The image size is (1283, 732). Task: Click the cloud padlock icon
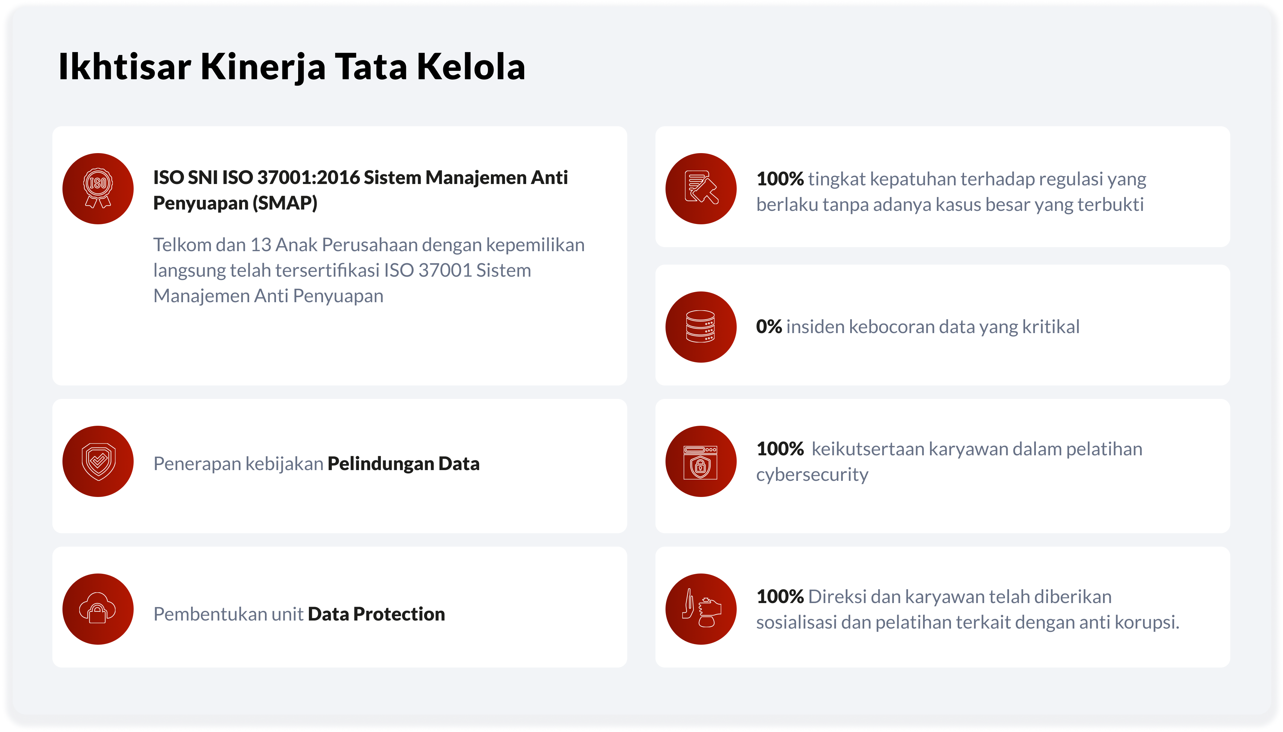click(98, 609)
